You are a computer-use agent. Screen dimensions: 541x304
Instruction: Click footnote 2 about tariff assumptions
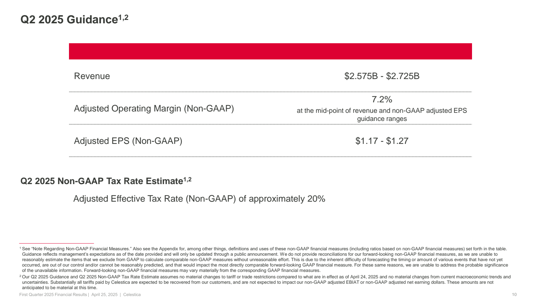click(x=265, y=282)
